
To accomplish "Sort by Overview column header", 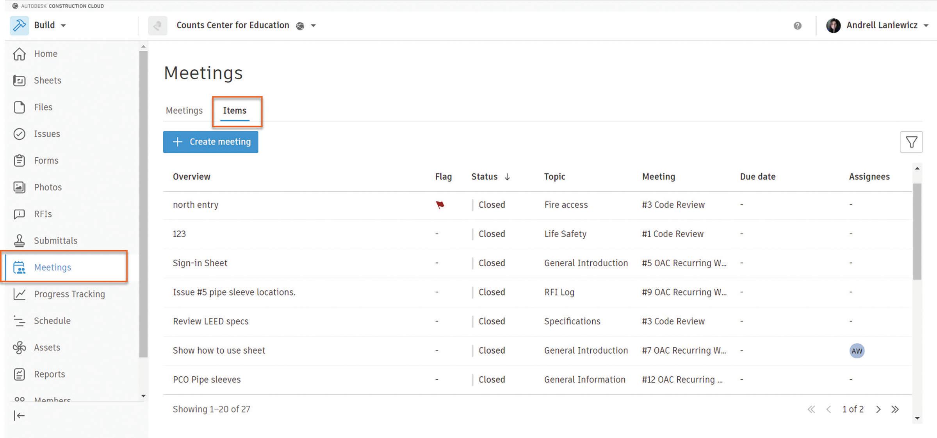I will (192, 177).
